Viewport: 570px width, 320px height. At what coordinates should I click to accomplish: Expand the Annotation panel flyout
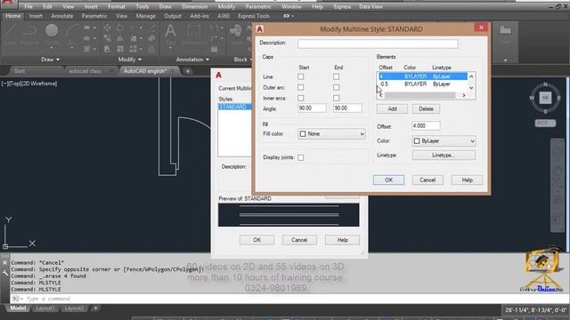pos(192,60)
